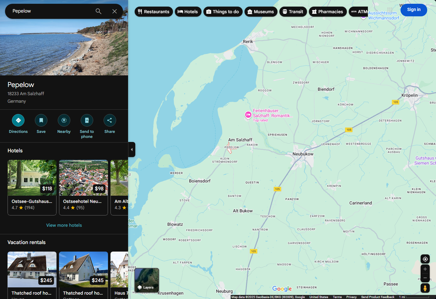Get Directions to Pepelow
The image size is (436, 299).
coord(18,124)
